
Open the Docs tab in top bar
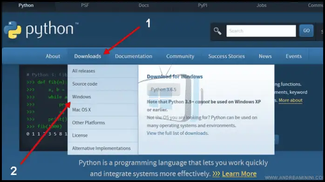point(143,6)
